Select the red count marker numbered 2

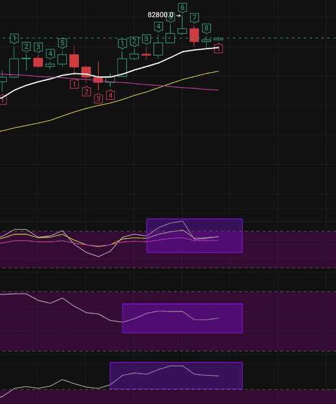(86, 91)
